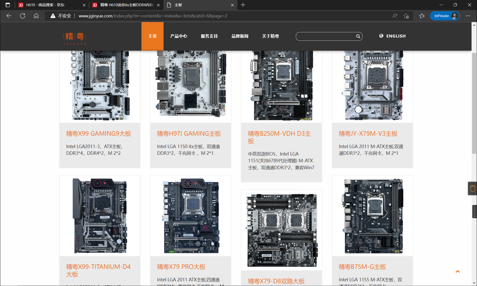Open browser settings and more menu
The height and width of the screenshot is (286, 477).
tap(468, 16)
